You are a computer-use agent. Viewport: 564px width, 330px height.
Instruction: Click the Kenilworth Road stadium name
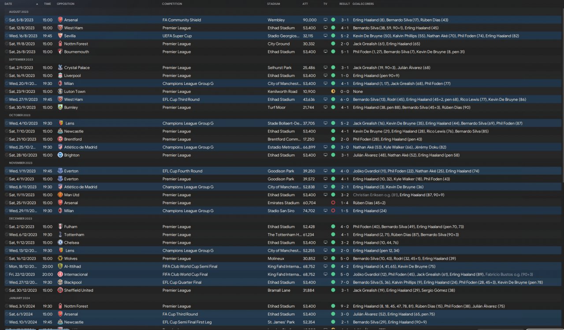click(x=282, y=92)
